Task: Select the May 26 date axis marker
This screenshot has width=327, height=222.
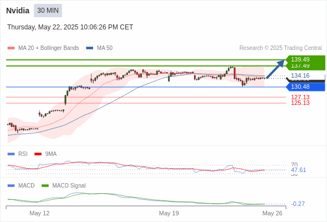Action: pos(272,213)
